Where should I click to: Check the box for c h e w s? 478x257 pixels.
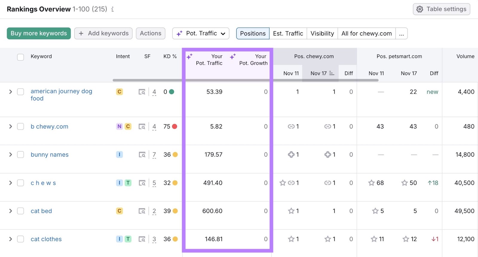(20, 183)
